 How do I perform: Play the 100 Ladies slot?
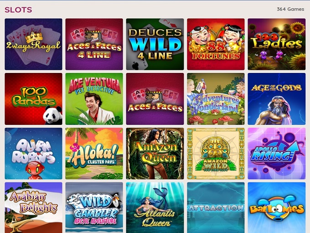pos(277,44)
